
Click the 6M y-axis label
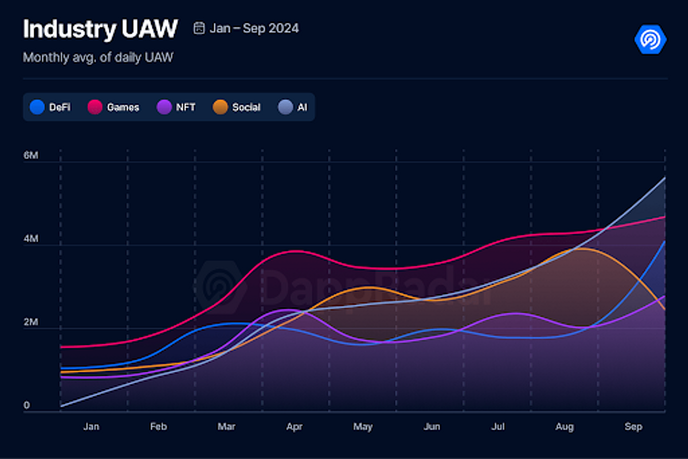[31, 155]
